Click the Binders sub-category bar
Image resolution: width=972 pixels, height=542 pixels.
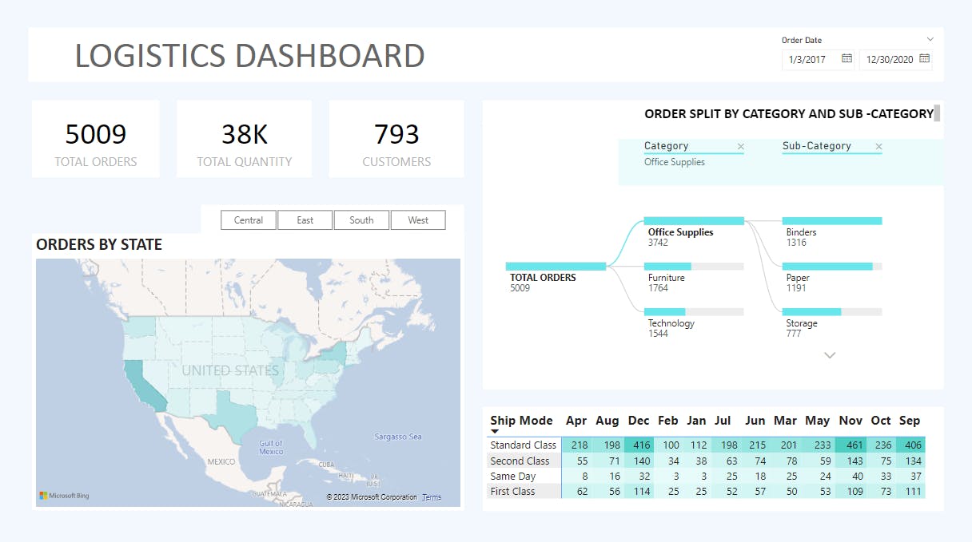click(832, 221)
